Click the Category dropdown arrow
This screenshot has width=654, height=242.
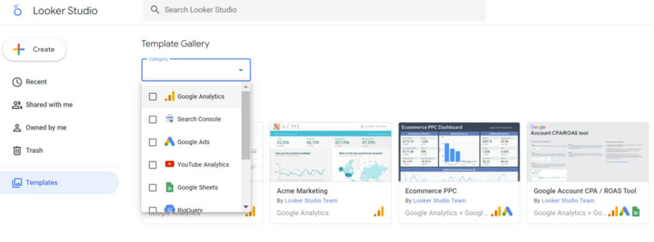241,70
